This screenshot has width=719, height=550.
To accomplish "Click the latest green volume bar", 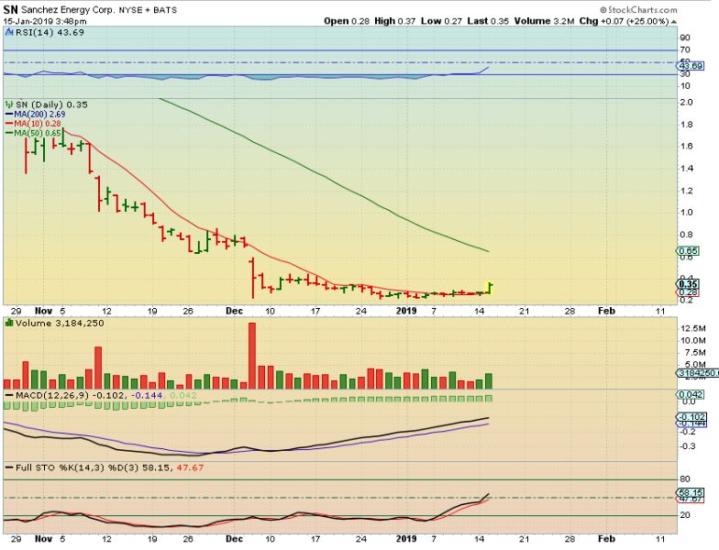I will coord(489,381).
